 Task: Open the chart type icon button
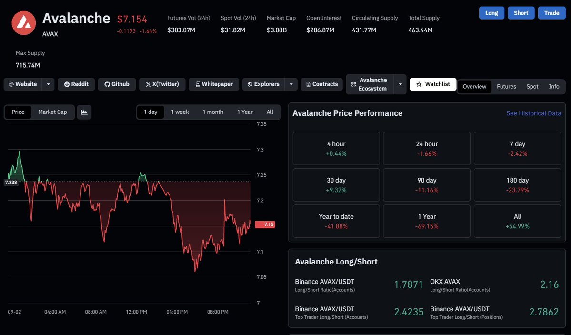point(84,112)
